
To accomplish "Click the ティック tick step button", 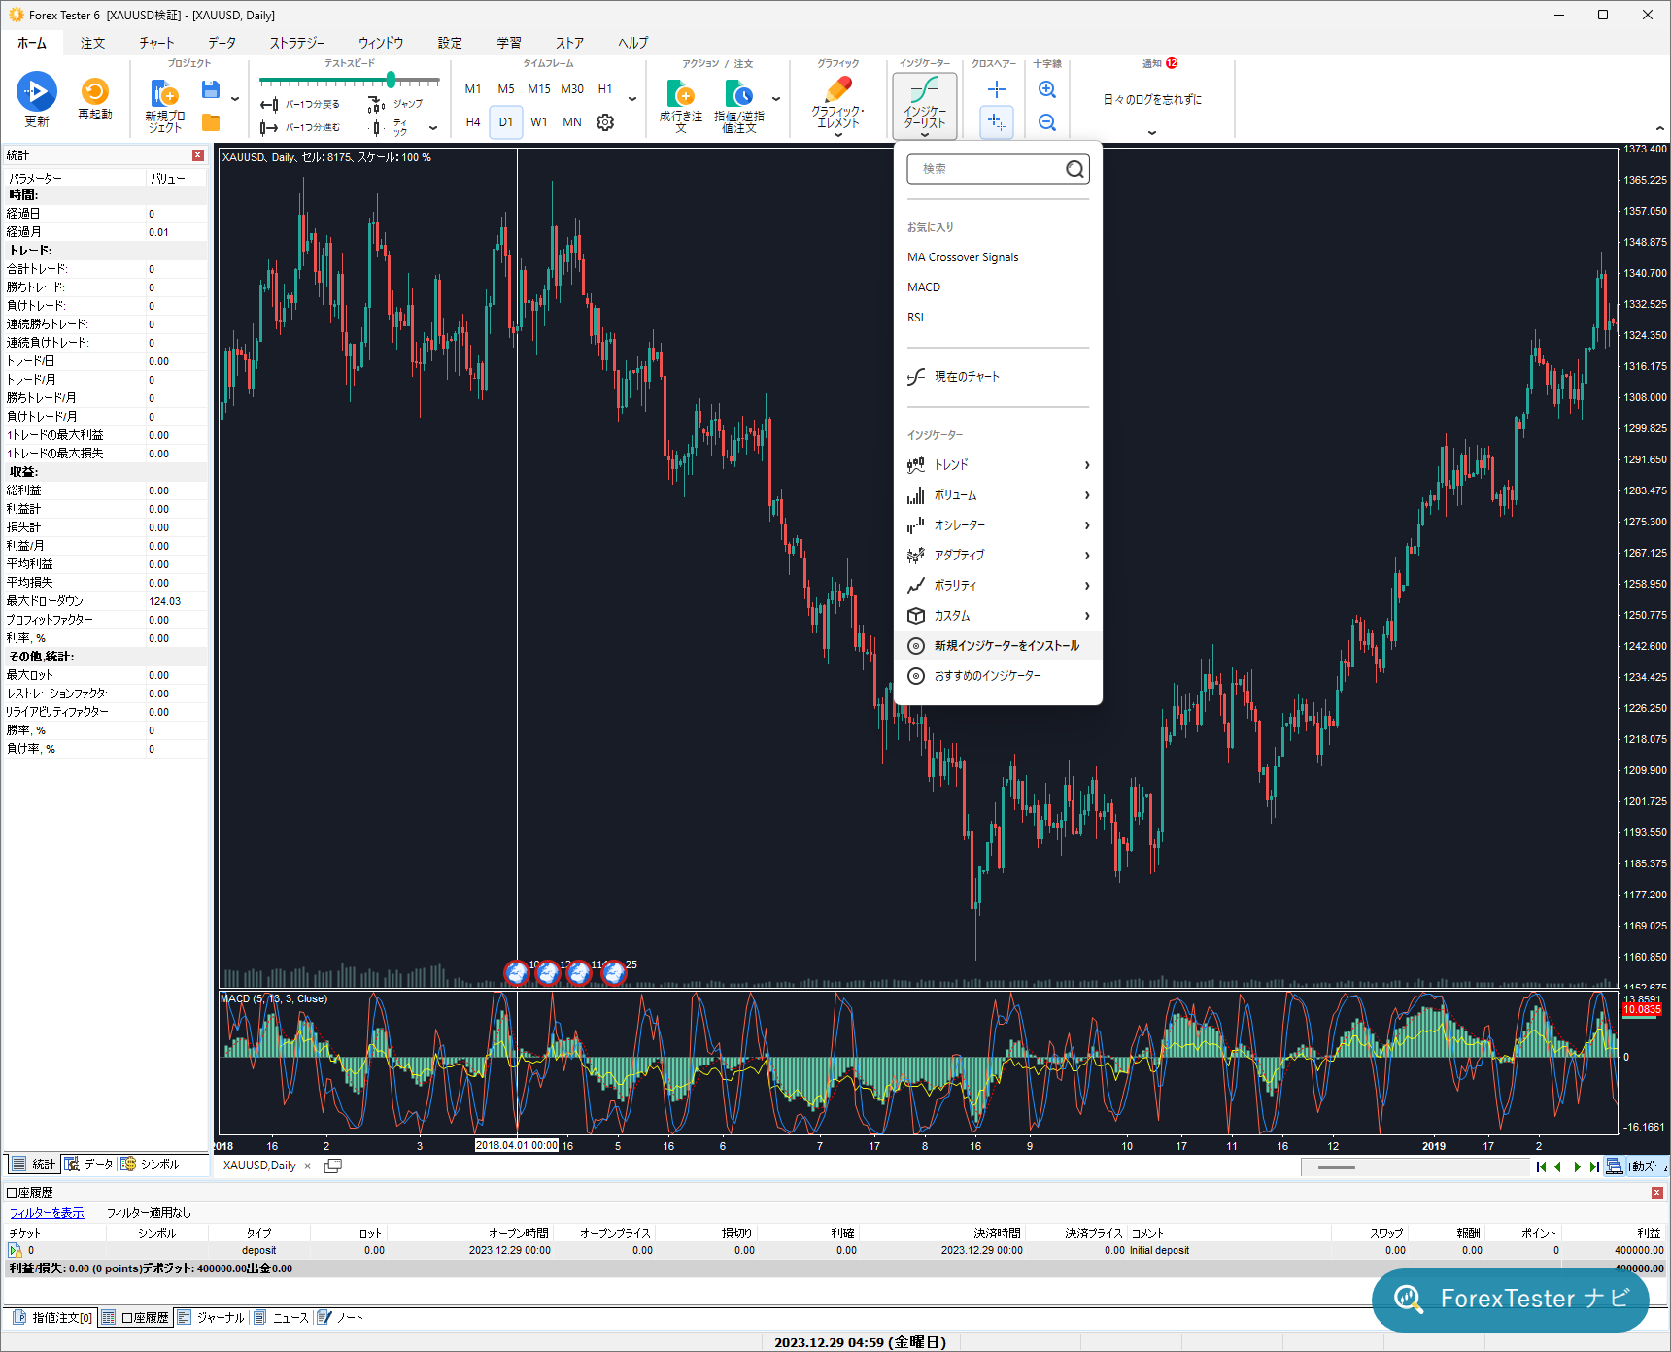I will (x=389, y=127).
